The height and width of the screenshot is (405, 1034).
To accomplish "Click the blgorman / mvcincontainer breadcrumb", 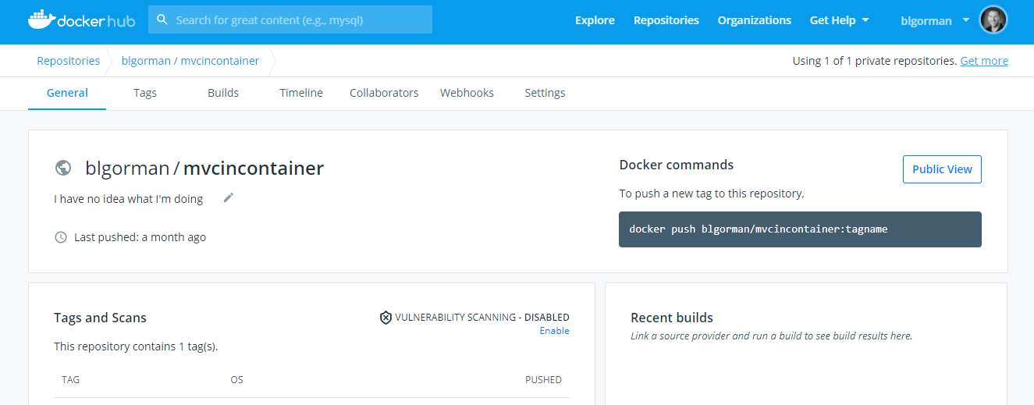I will coord(190,61).
